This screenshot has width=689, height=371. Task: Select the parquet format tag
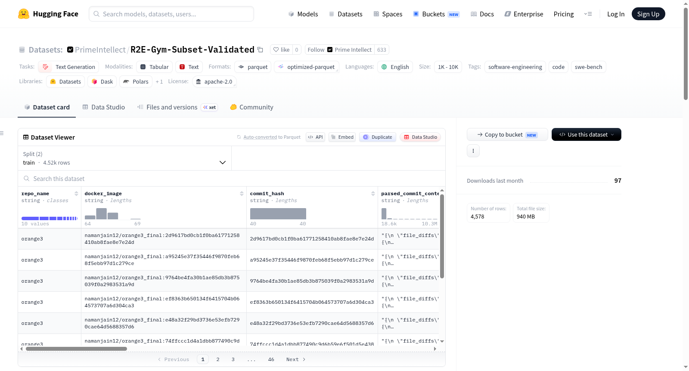(x=253, y=67)
